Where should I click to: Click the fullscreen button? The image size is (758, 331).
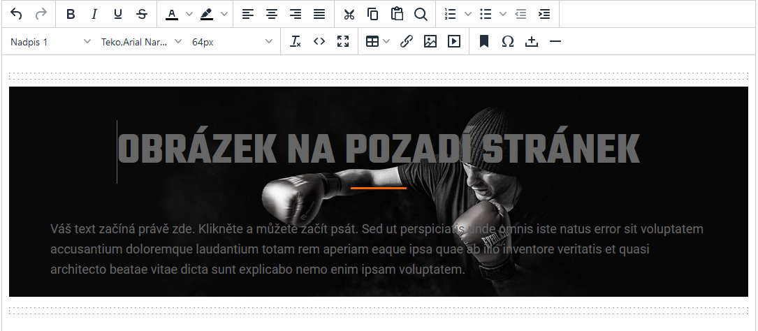point(343,42)
